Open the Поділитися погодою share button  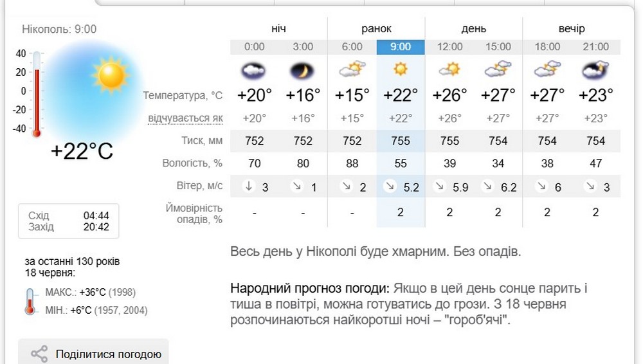point(93,352)
